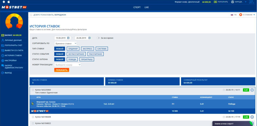The height and width of the screenshot is (126, 257).
Task: Click ВЫХОД to log out
Action: pyautogui.click(x=6, y=73)
